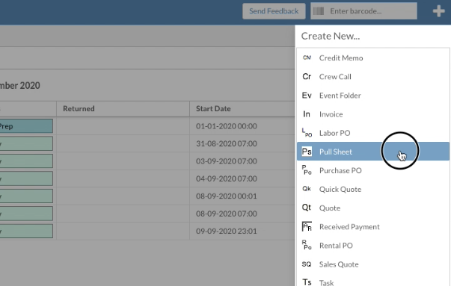
Task: Click start date 03-09-2020 07:00
Action: coord(227,161)
